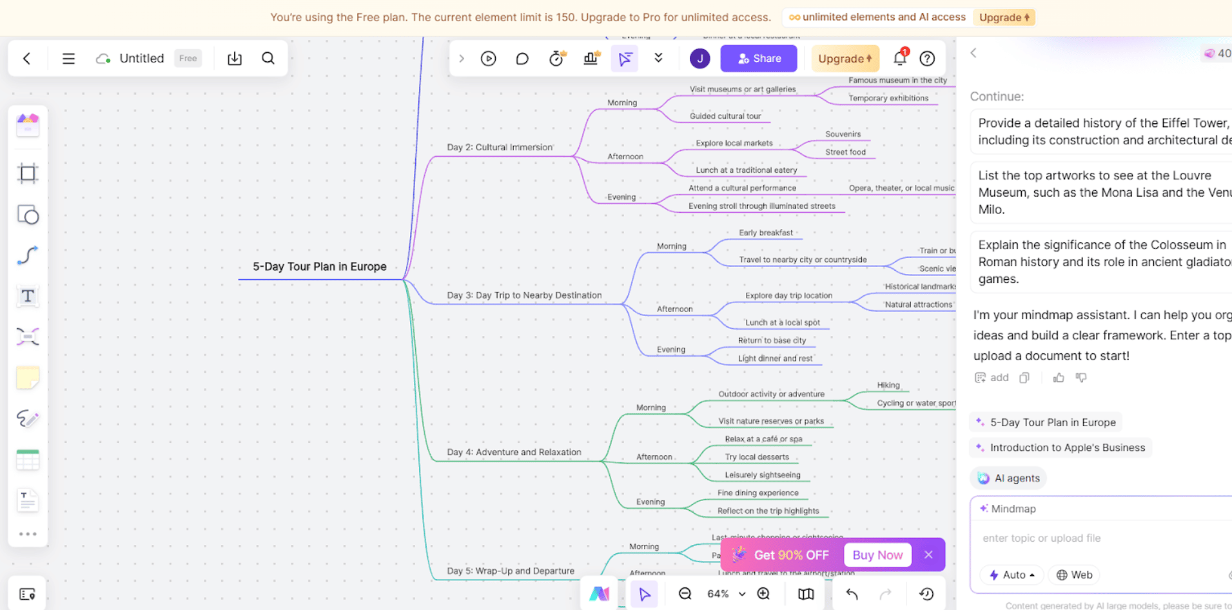The height and width of the screenshot is (610, 1232).
Task: Click the toolbar Upgrade button
Action: tap(845, 59)
